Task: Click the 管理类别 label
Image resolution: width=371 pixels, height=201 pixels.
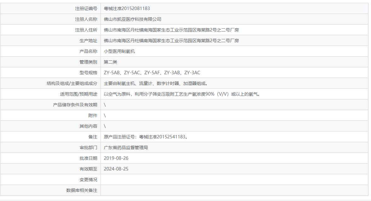Action: point(88,62)
